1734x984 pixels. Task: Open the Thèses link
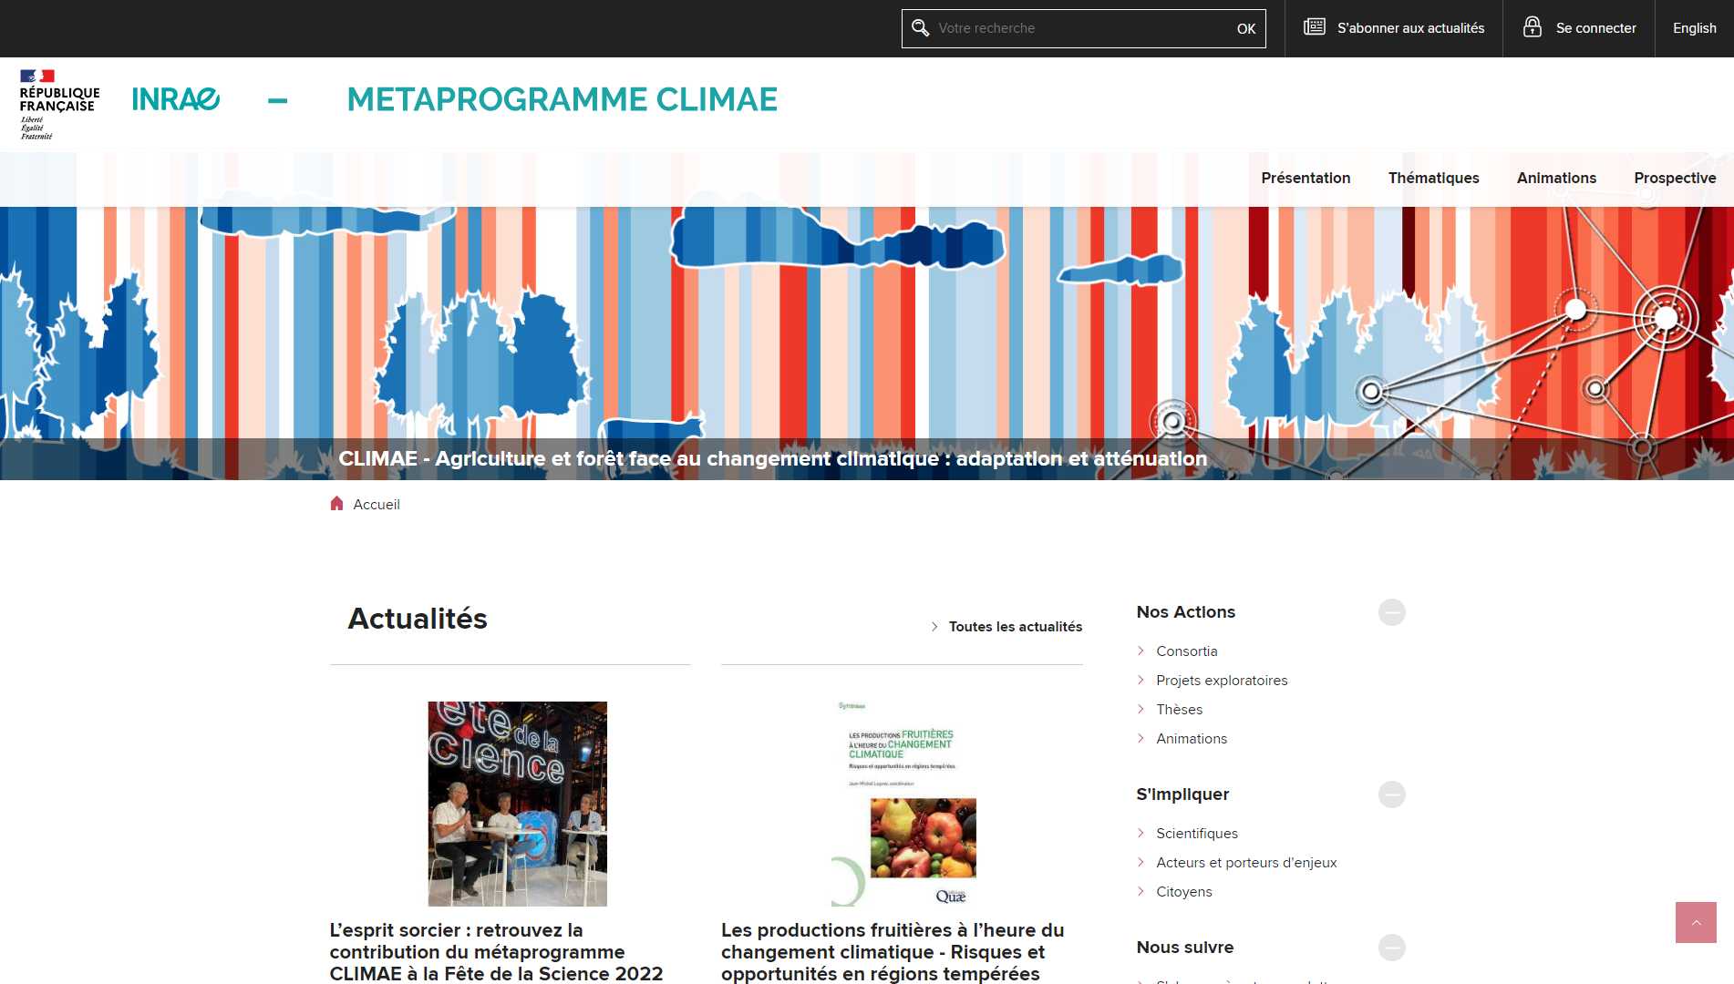click(1179, 710)
